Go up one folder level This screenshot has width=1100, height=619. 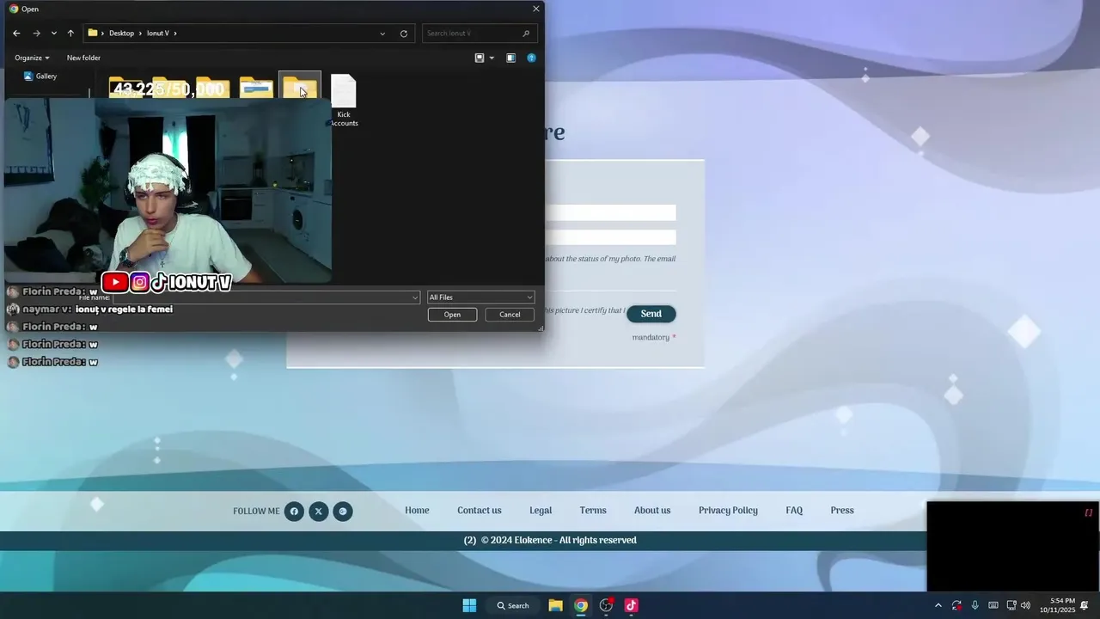pyautogui.click(x=70, y=34)
